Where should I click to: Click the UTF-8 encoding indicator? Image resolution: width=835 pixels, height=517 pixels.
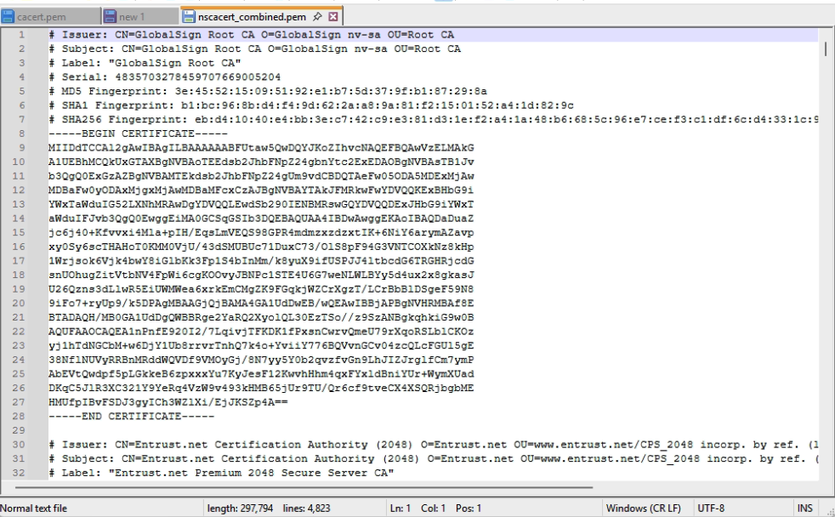[711, 508]
